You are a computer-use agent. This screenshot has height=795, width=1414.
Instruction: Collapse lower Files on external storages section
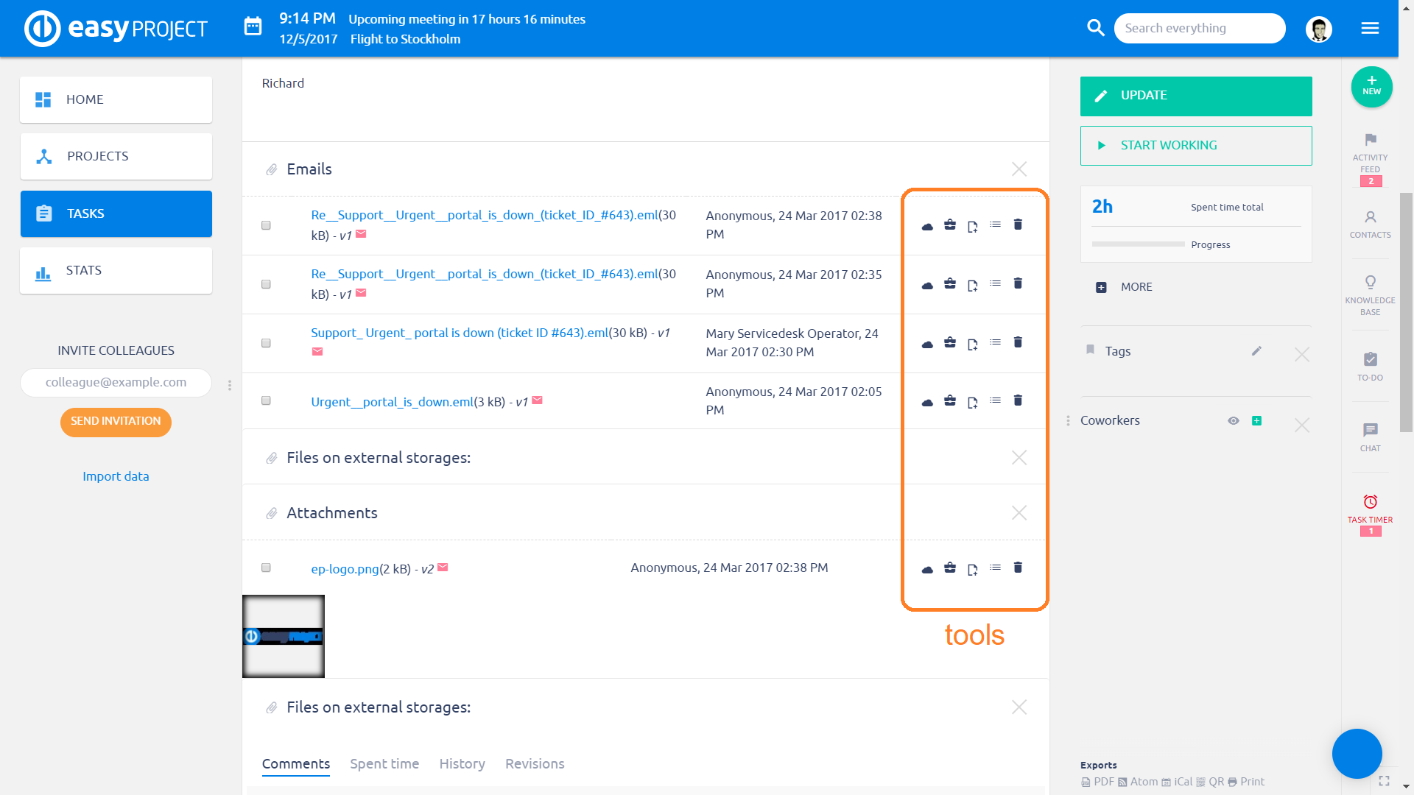(x=1019, y=707)
